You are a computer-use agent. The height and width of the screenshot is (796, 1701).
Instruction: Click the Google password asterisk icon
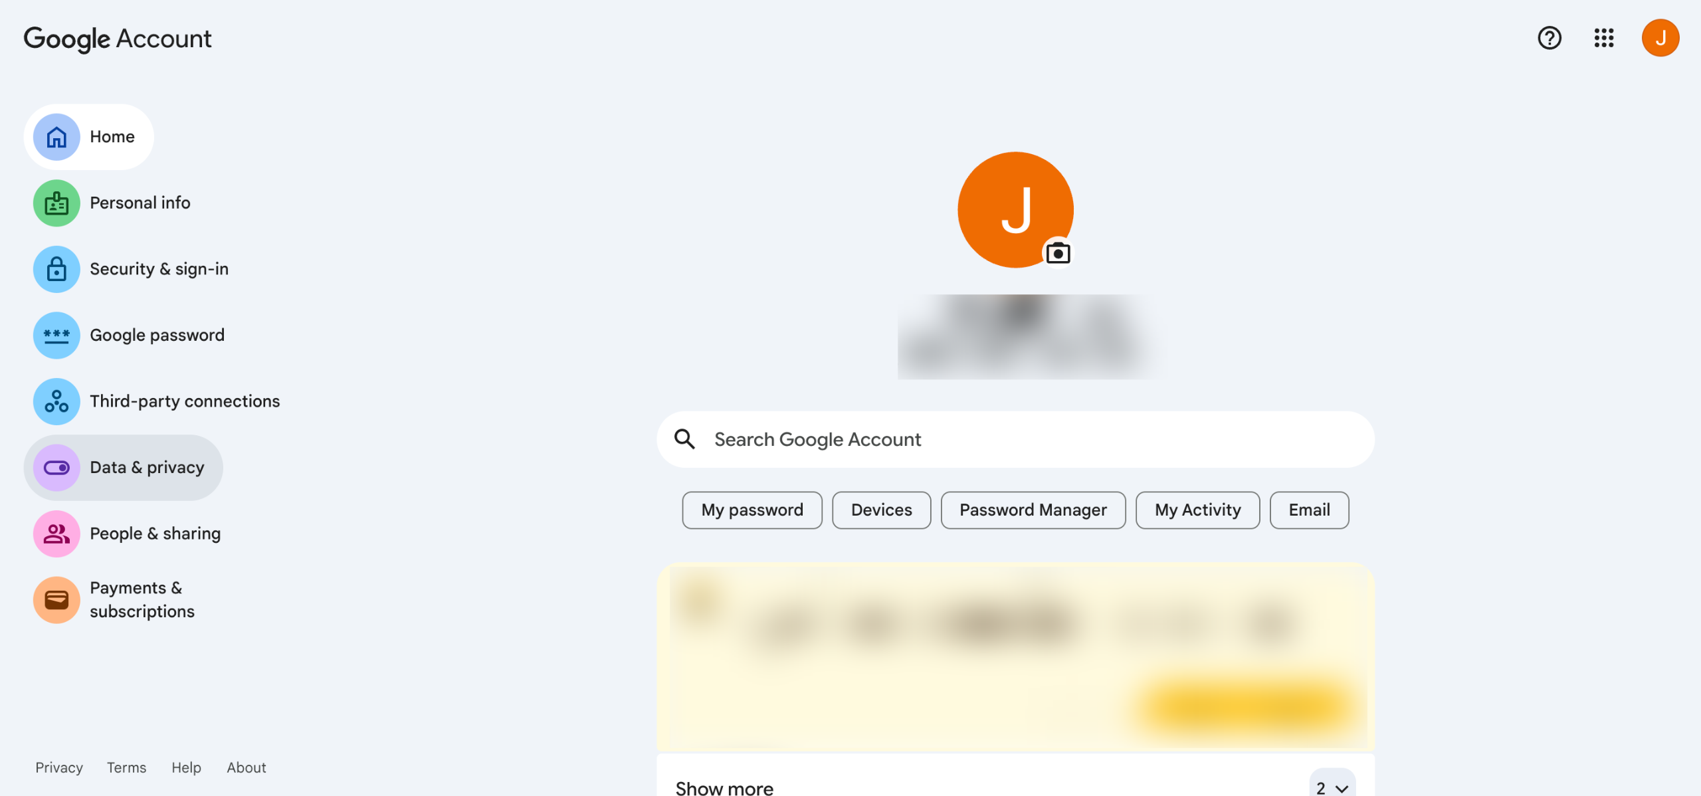click(x=56, y=335)
